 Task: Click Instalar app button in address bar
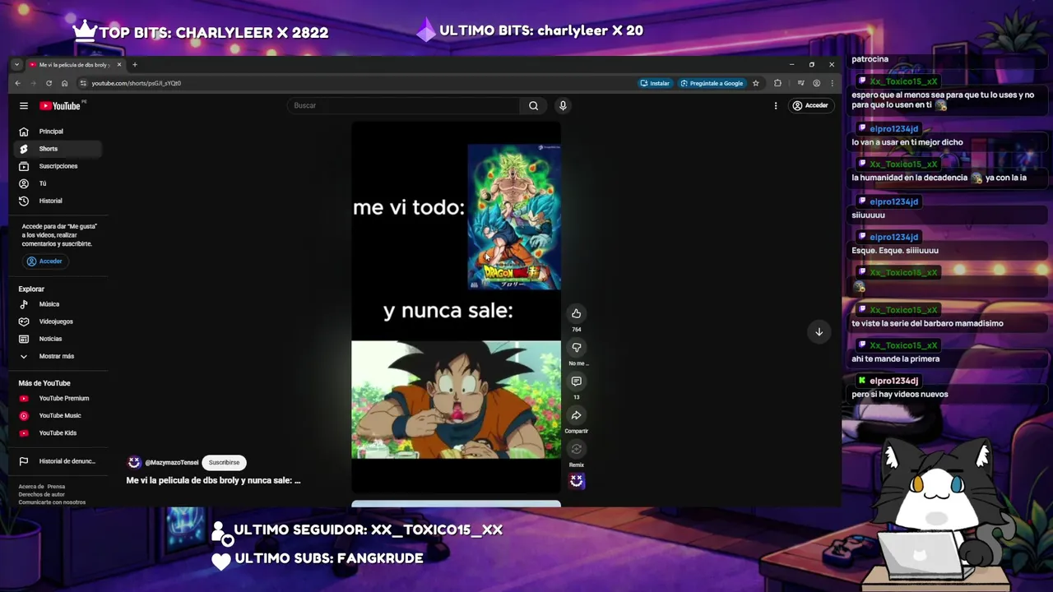[656, 83]
